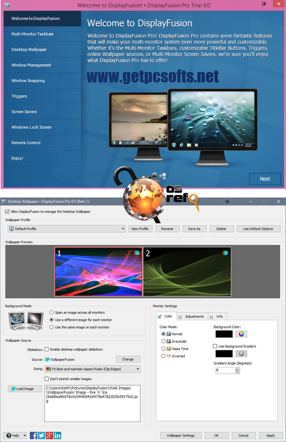Open the Facebook link icon
This screenshot has width=286, height=442.
[34, 435]
